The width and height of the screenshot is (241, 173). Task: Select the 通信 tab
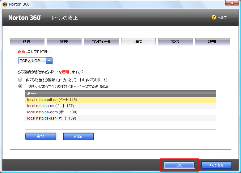[x=138, y=42]
